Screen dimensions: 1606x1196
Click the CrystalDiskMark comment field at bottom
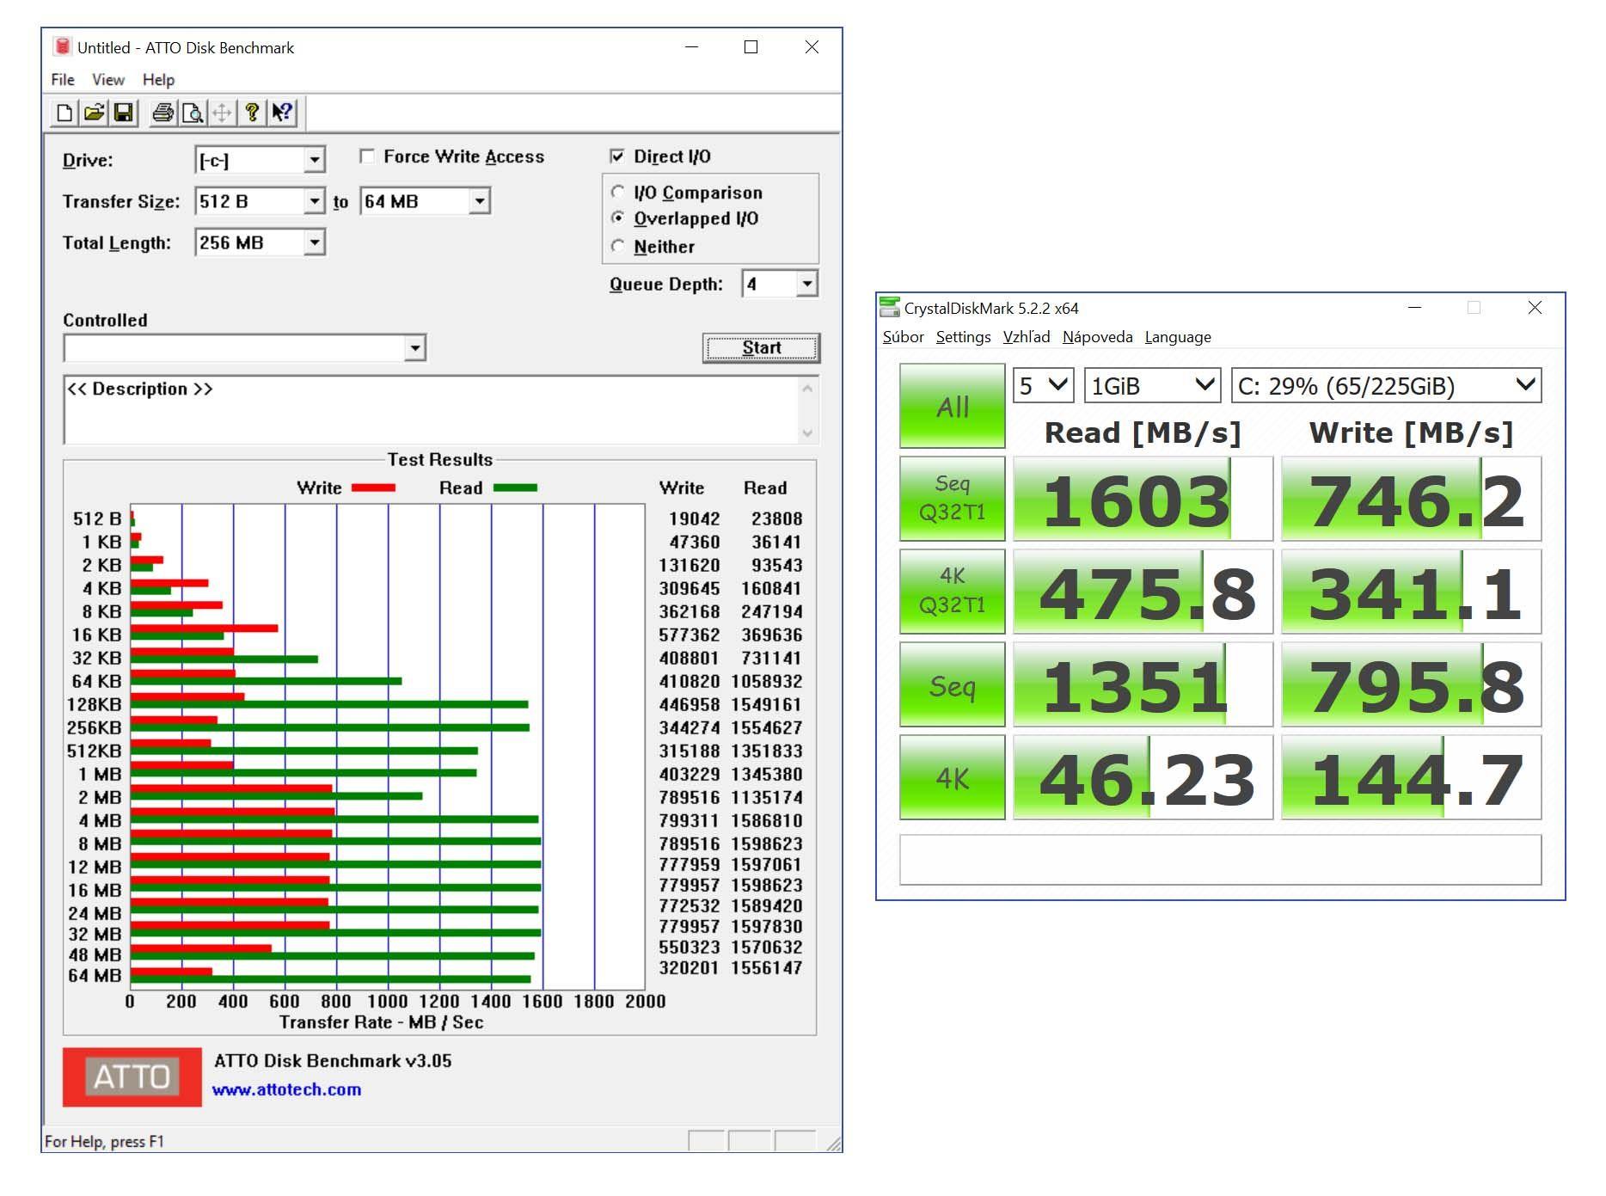tap(1220, 859)
